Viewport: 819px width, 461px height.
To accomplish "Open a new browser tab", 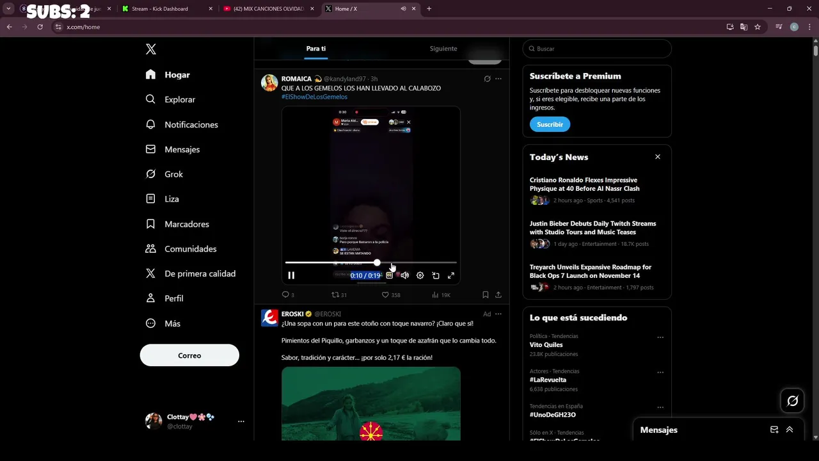I will coord(429,9).
